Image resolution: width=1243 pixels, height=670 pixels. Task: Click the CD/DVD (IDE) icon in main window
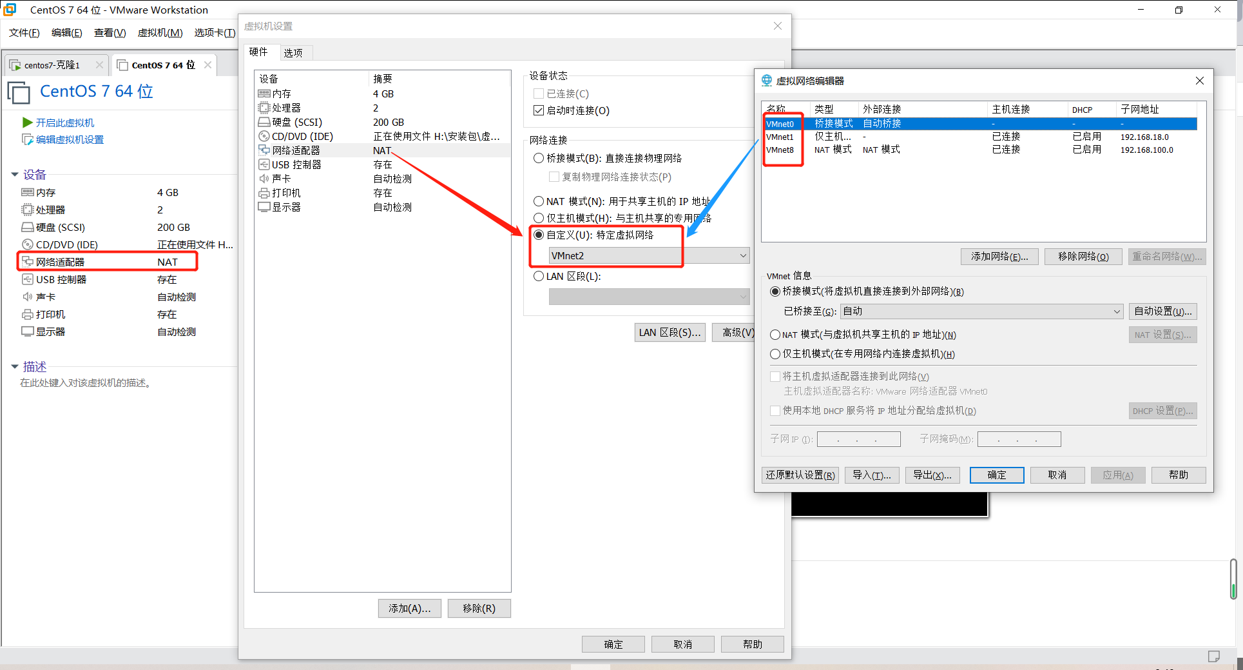28,244
